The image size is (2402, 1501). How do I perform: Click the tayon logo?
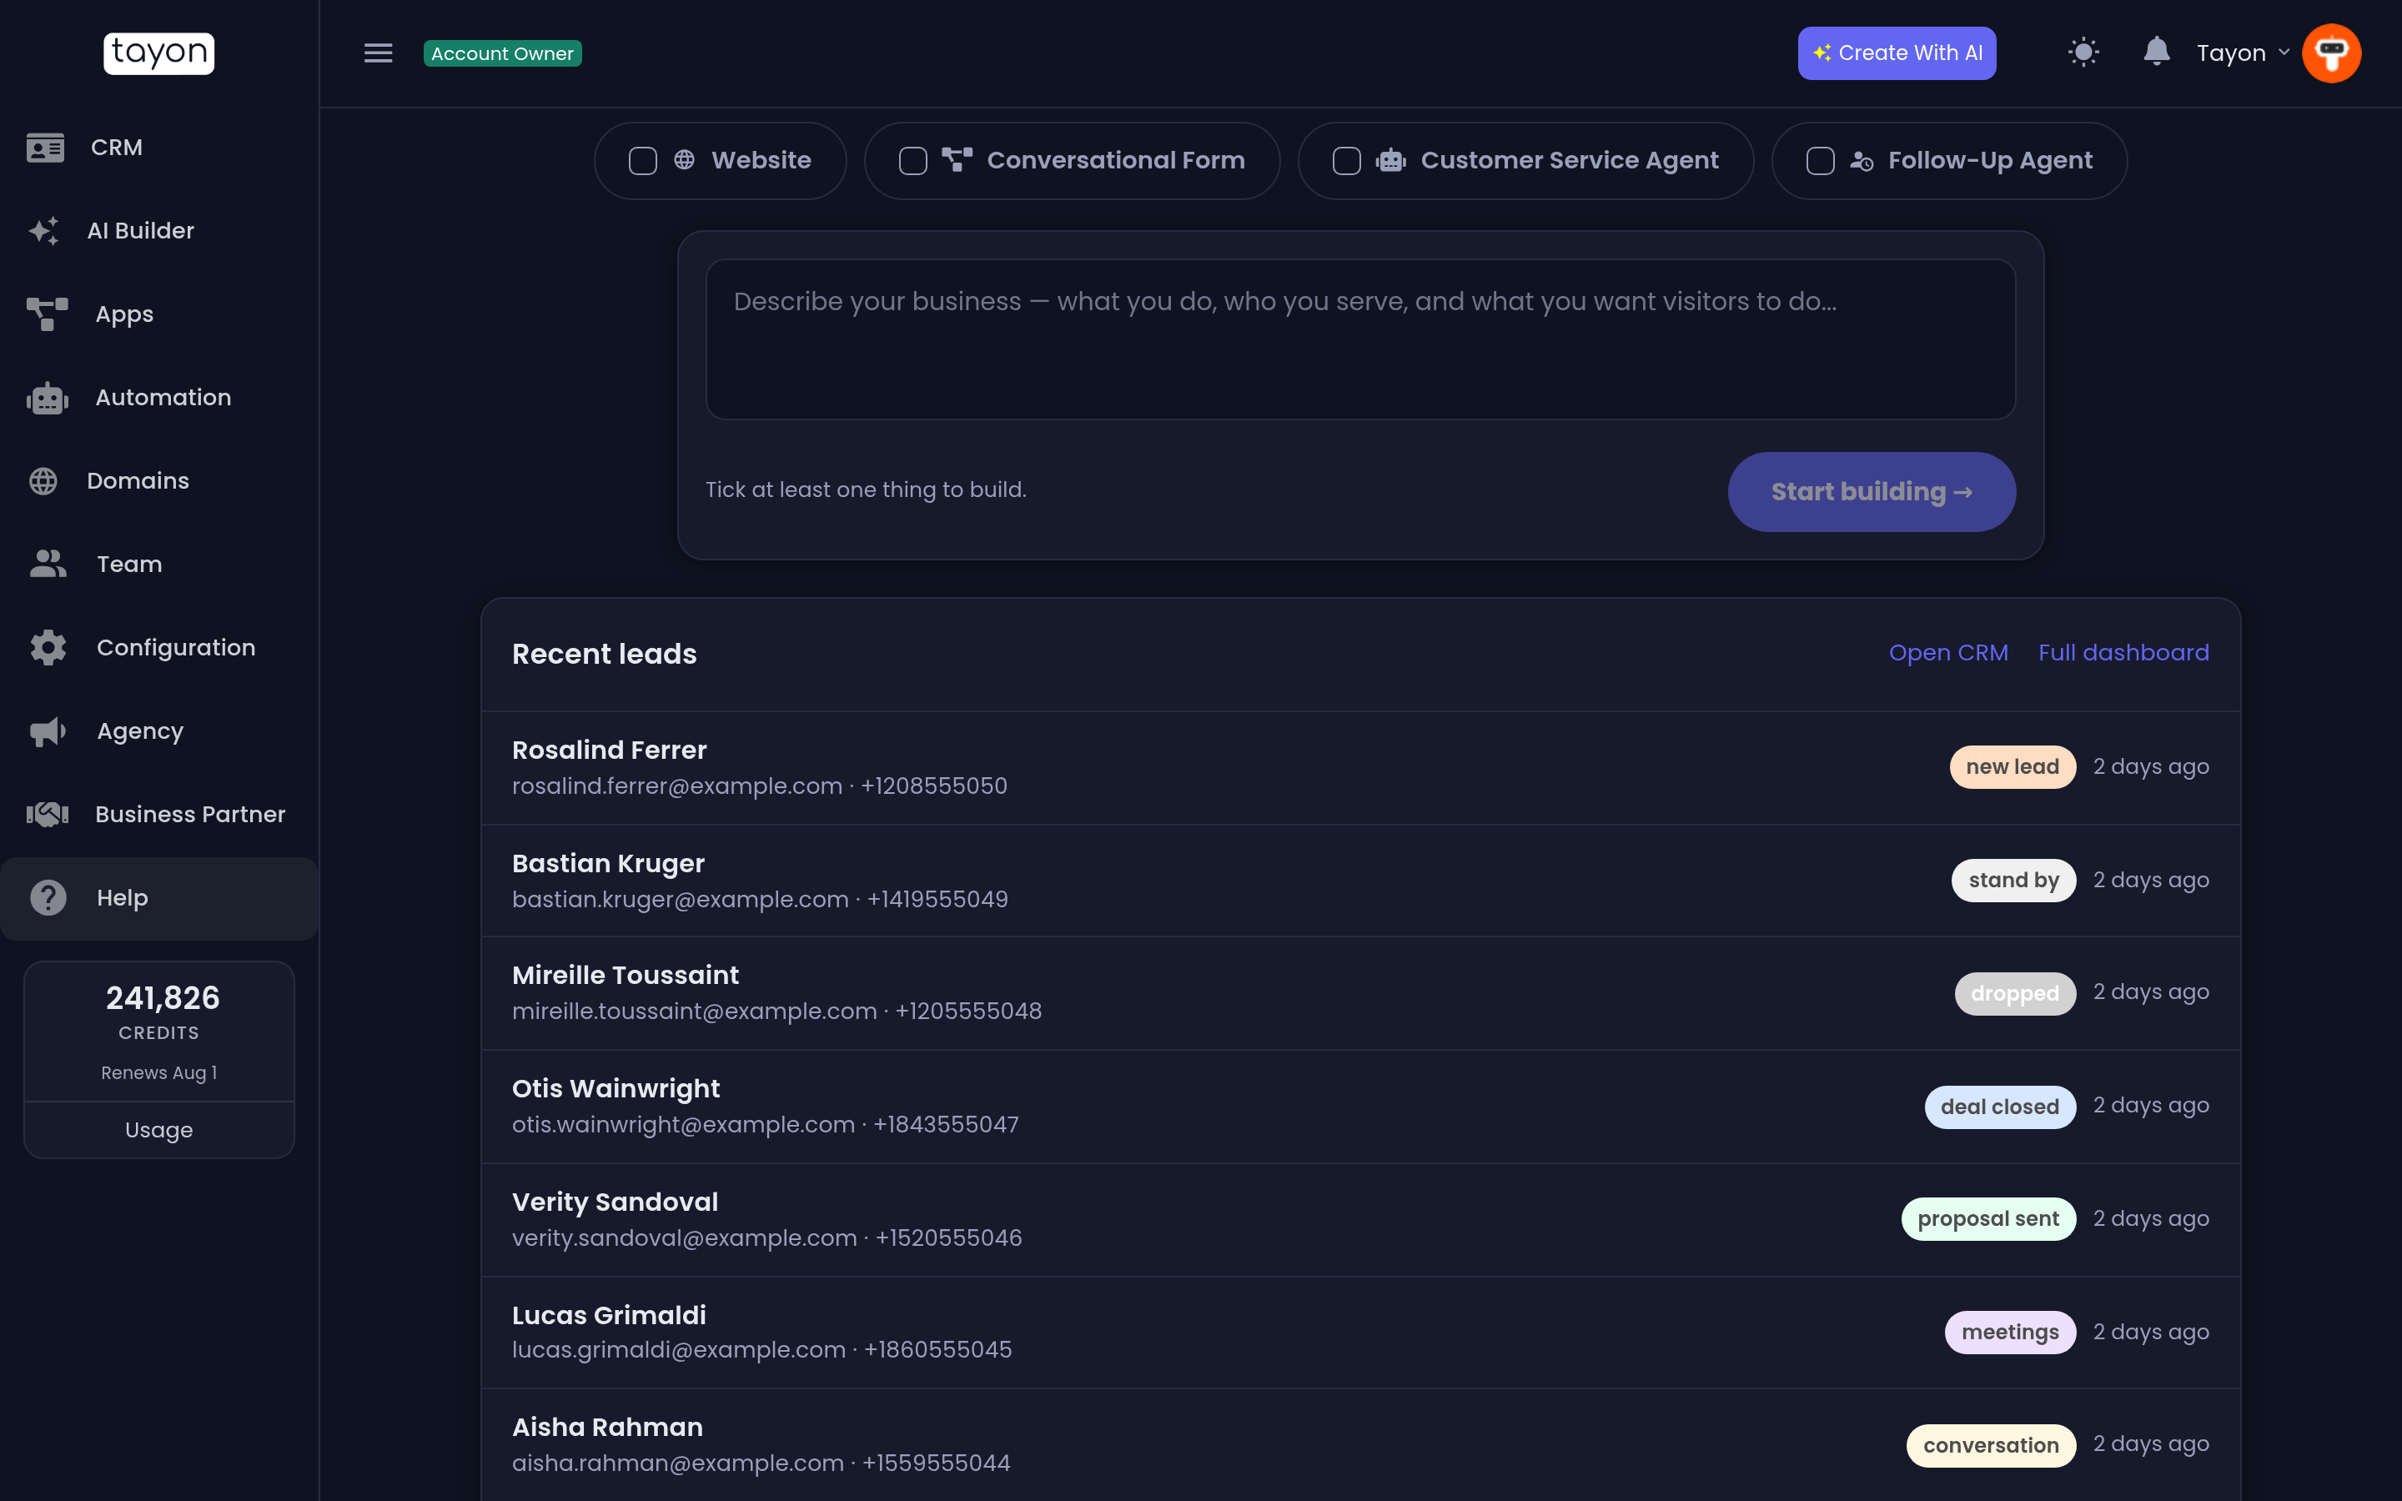[x=158, y=53]
